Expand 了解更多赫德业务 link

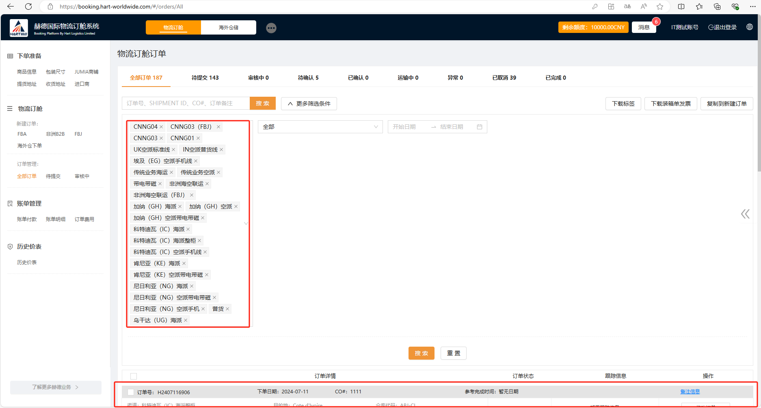pyautogui.click(x=56, y=387)
